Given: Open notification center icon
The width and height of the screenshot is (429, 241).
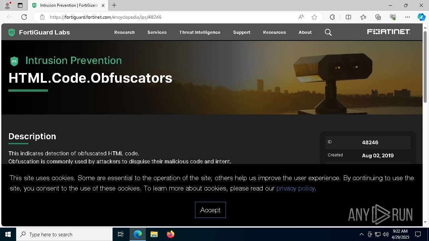Looking at the screenshot, I should 418,234.
